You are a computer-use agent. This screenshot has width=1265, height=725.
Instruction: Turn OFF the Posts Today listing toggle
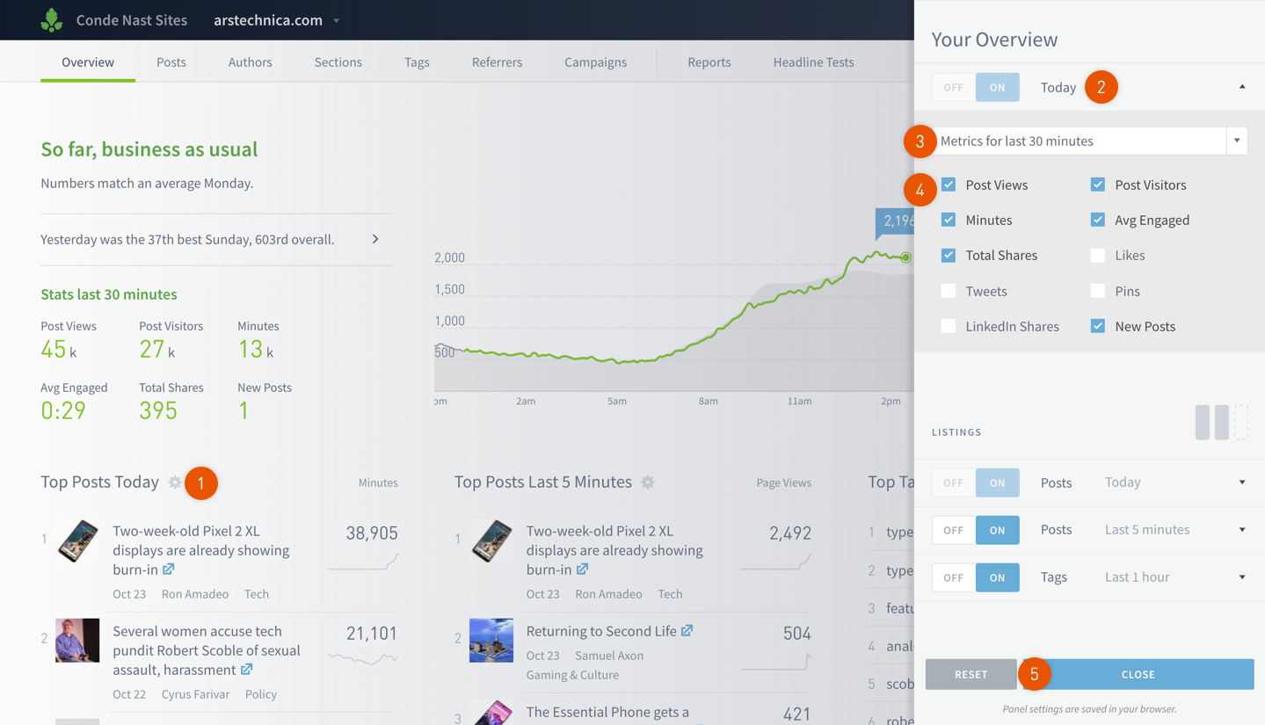(954, 482)
